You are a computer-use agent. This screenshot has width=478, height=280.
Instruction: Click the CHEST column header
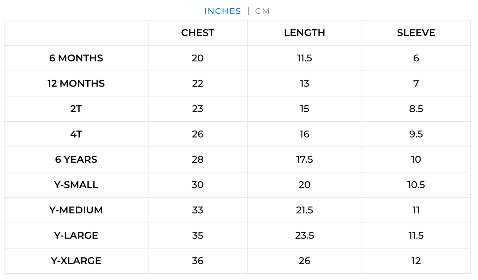click(198, 33)
